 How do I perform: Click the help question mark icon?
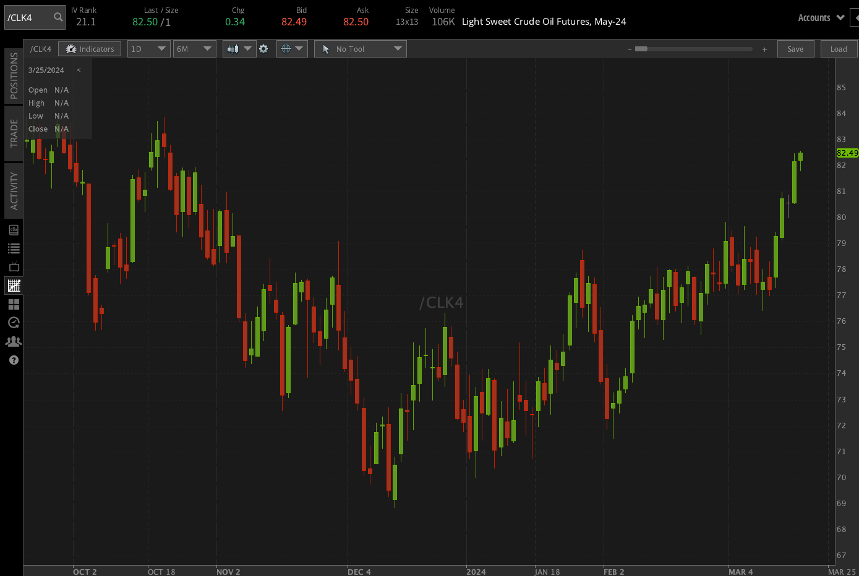pos(14,360)
